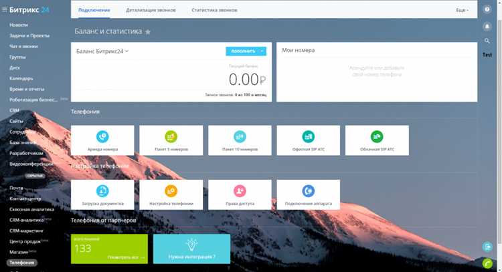Open Календарь in the sidebar
This screenshot has width=502, height=272.
click(x=21, y=78)
